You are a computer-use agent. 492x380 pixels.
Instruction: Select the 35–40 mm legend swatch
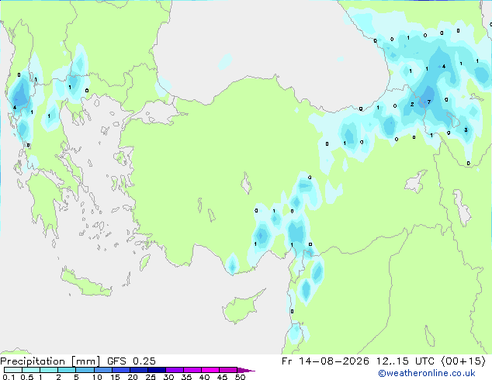[192, 370]
